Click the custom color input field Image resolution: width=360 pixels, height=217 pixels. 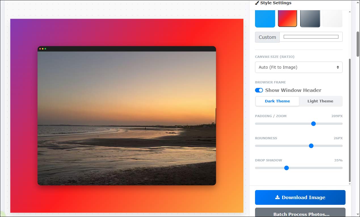tap(311, 37)
